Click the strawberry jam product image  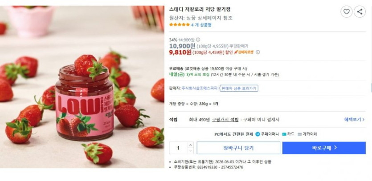(x=82, y=87)
